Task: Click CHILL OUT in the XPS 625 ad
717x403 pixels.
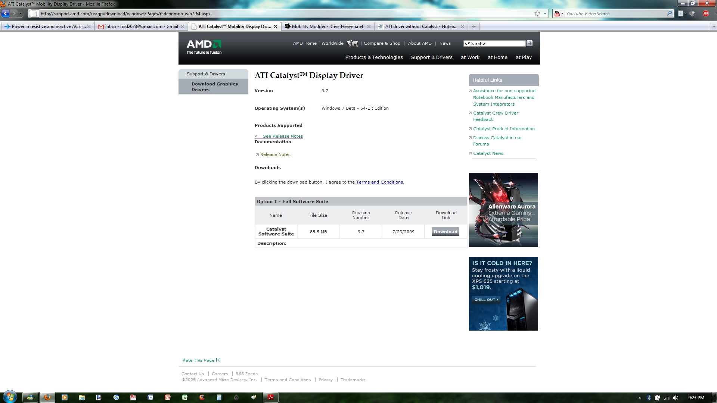Action: (x=486, y=300)
